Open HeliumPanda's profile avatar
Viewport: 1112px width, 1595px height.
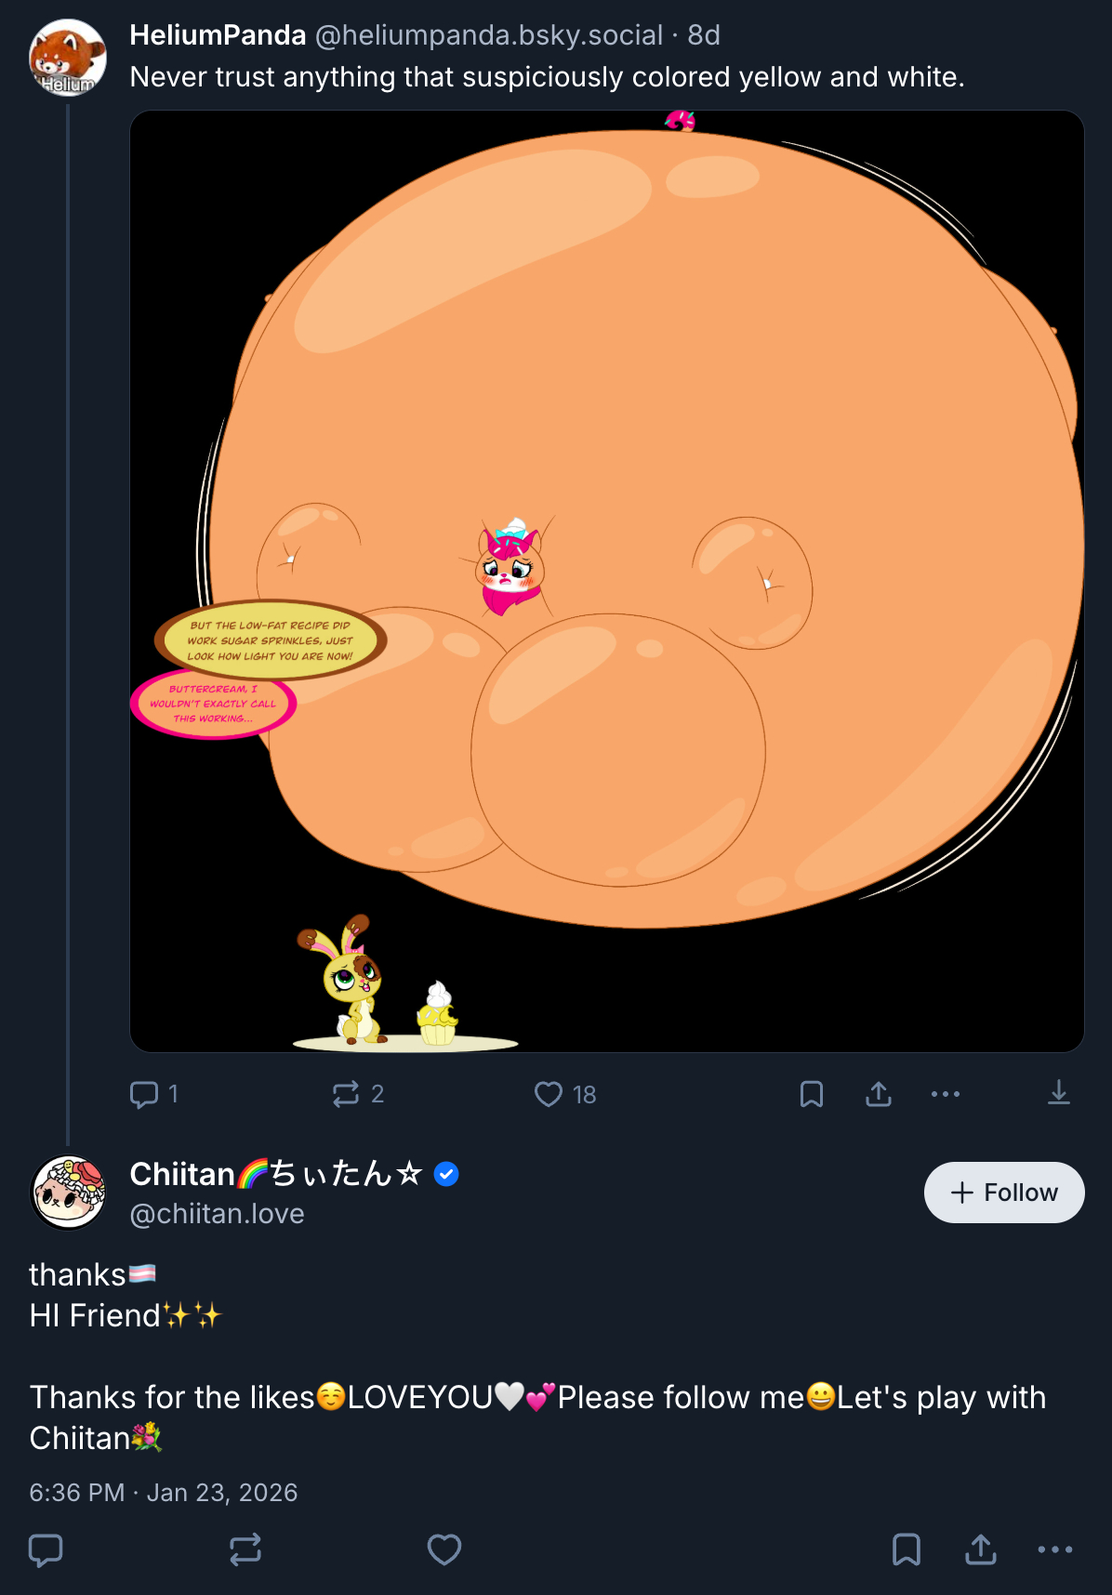[68, 58]
